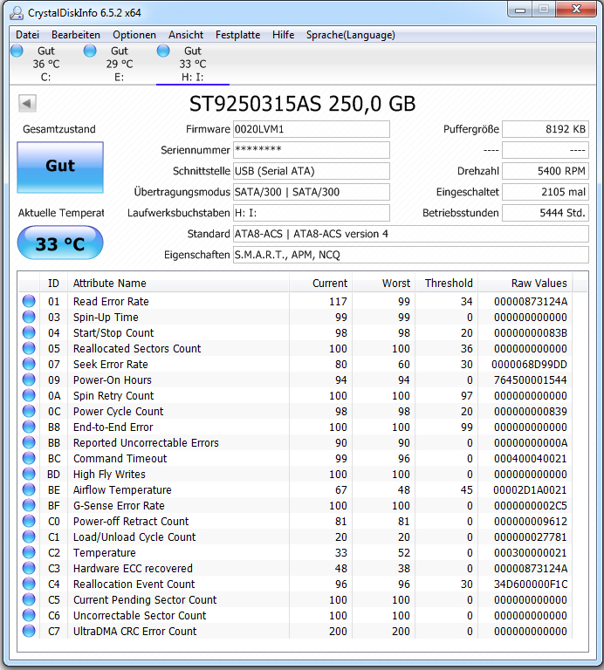
Task: Click the status icon for High Fly Writes
Action: click(x=29, y=474)
